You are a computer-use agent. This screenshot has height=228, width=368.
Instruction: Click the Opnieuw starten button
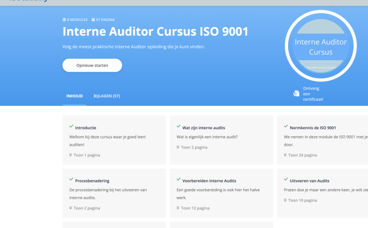92,66
